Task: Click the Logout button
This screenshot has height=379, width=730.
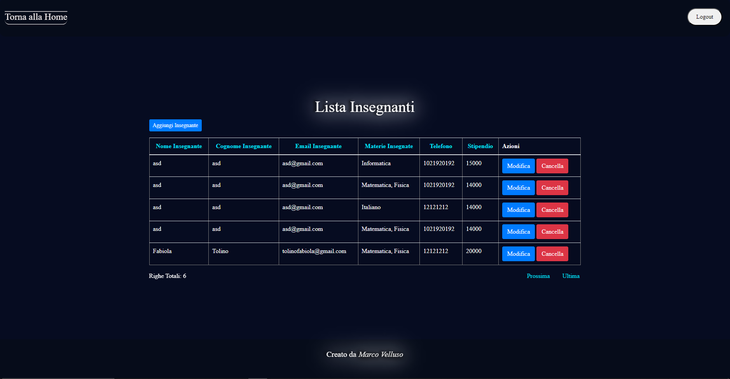Action: [x=704, y=17]
